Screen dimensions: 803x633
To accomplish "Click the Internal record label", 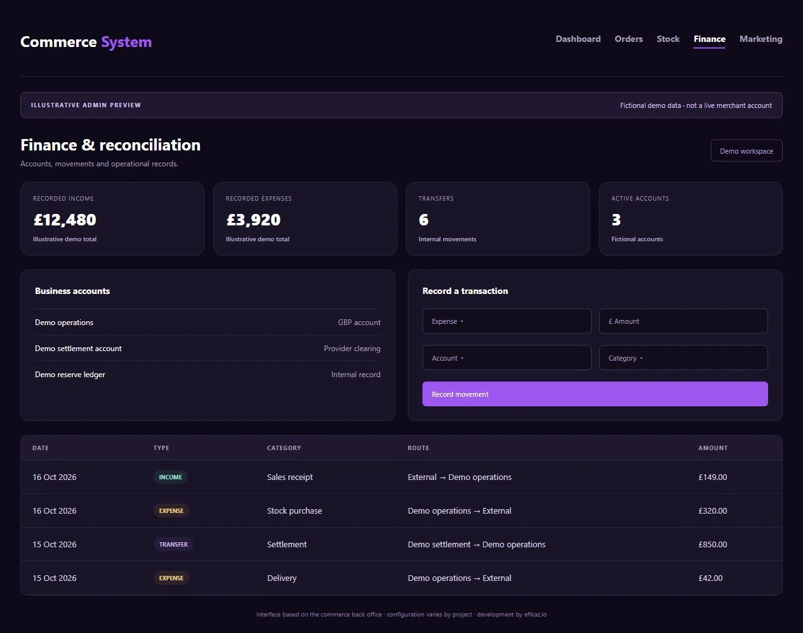I will (356, 375).
